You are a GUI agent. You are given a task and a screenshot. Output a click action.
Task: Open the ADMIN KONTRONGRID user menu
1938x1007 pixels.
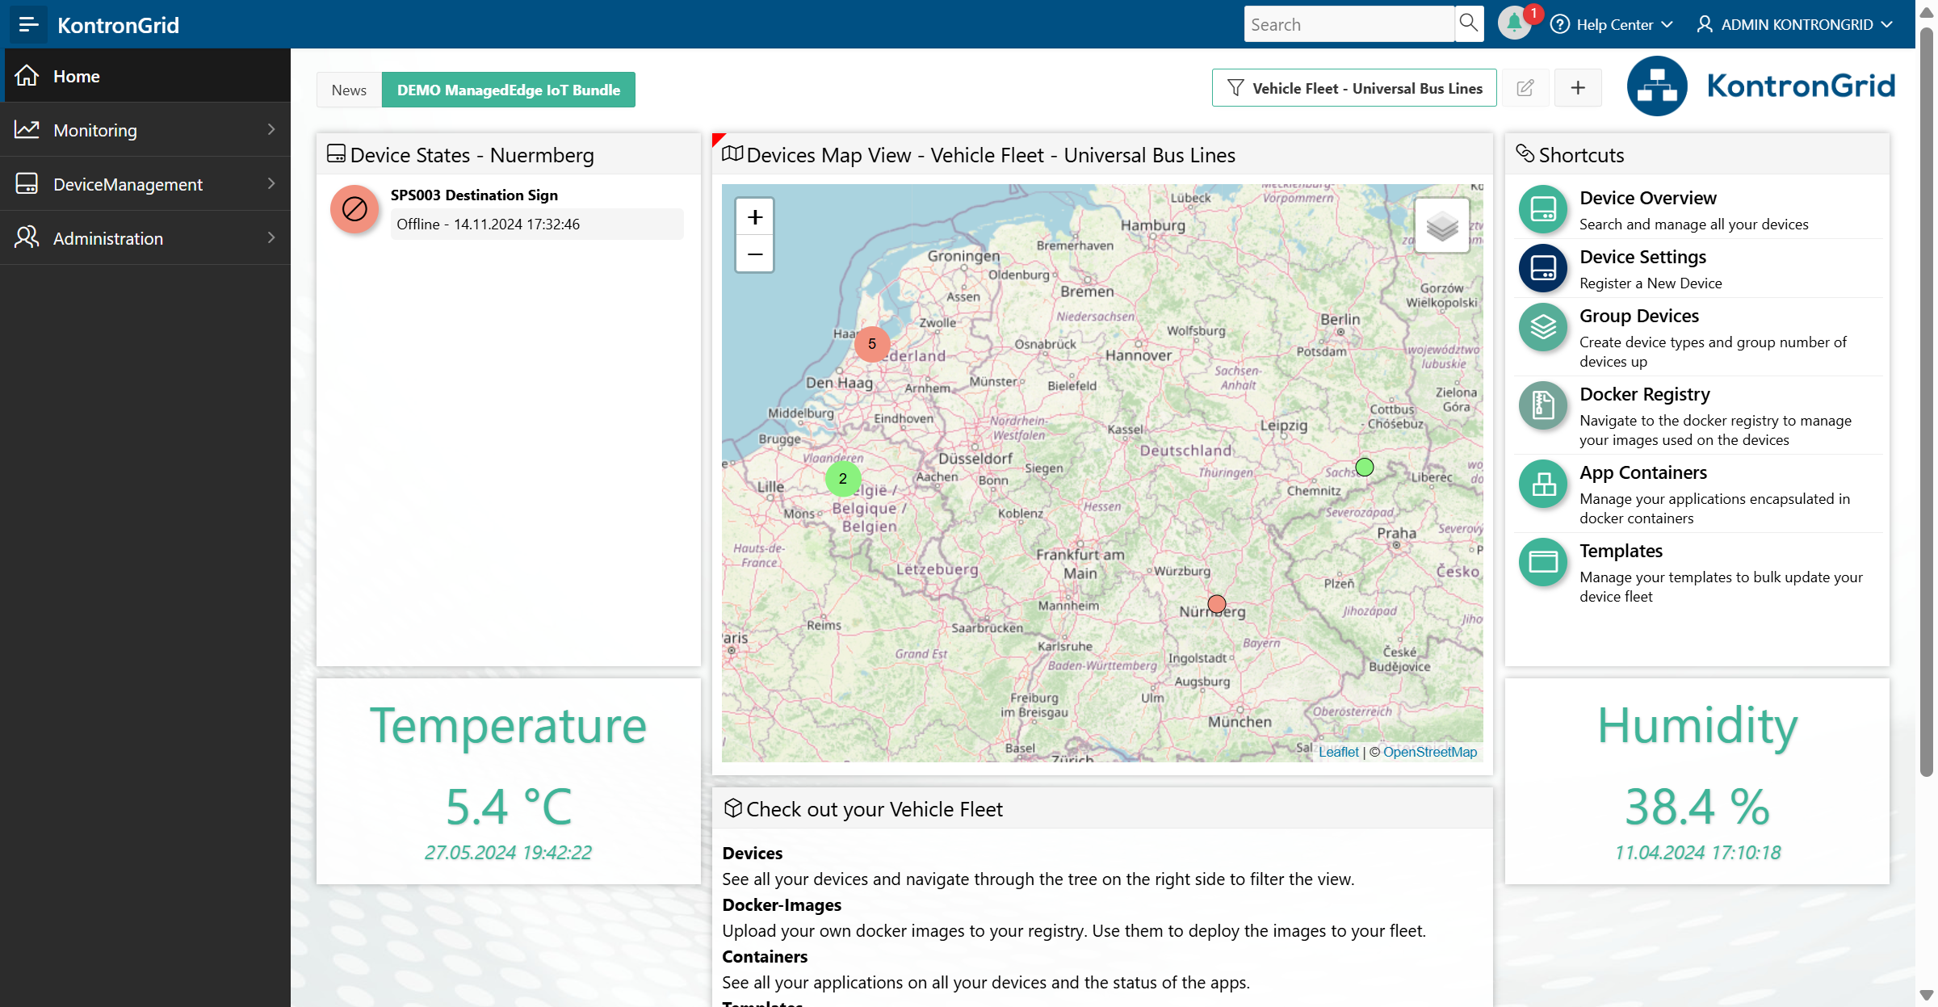pyautogui.click(x=1796, y=24)
